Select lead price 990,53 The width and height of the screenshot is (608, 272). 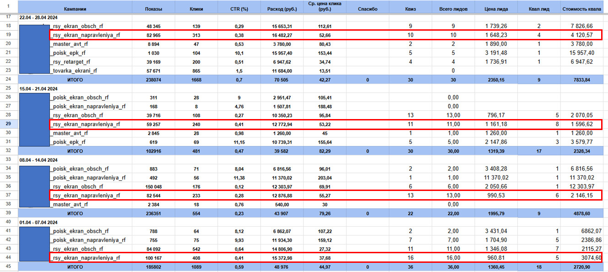point(496,196)
